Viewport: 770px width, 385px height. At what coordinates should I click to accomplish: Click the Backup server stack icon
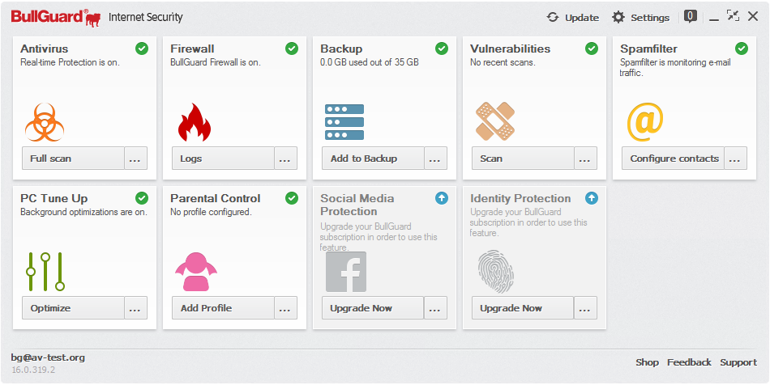344,121
